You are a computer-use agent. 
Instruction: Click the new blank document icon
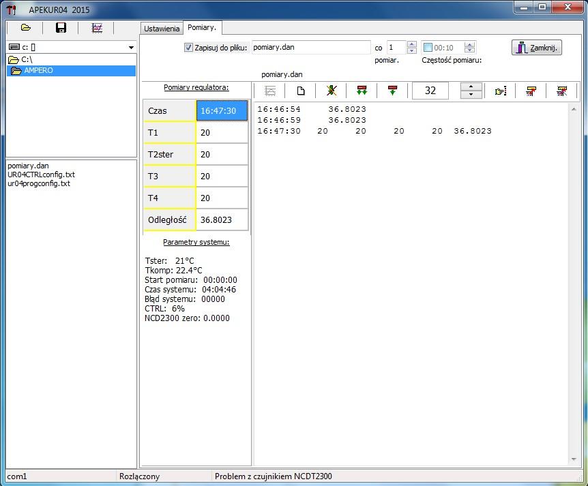301,91
